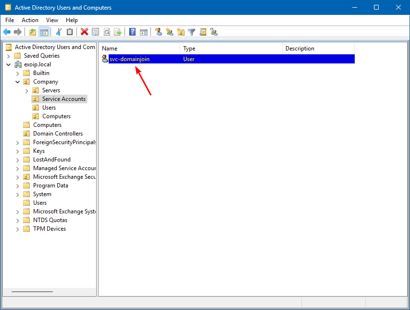This screenshot has height=310, width=410.
Task: Open the View menu
Action: click(52, 20)
